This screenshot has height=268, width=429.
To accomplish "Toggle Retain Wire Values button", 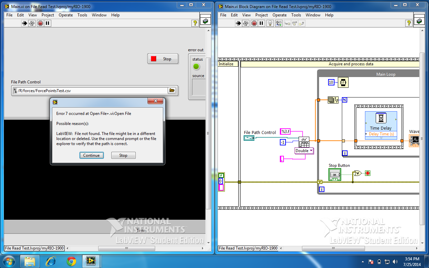I will (x=279, y=23).
